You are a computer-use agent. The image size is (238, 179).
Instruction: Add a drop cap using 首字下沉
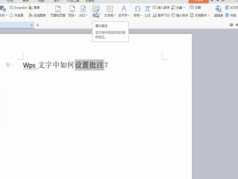click(162, 15)
